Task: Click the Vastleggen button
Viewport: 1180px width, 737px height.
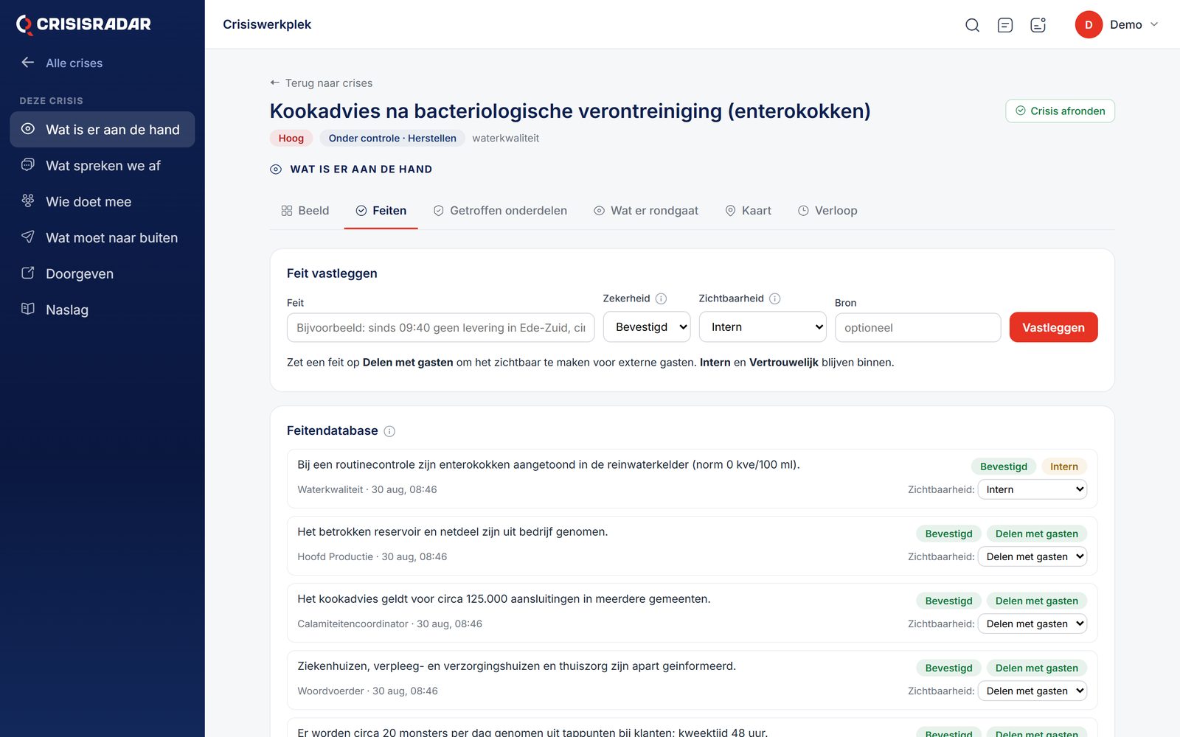Action: (1053, 328)
